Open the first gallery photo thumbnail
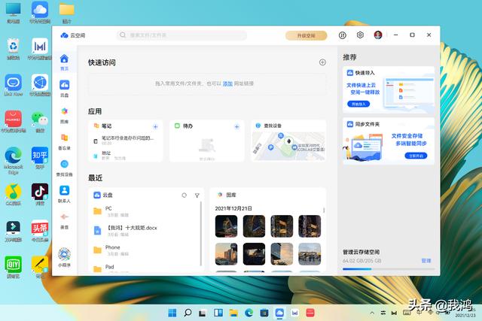This screenshot has height=321, width=482. (226, 226)
